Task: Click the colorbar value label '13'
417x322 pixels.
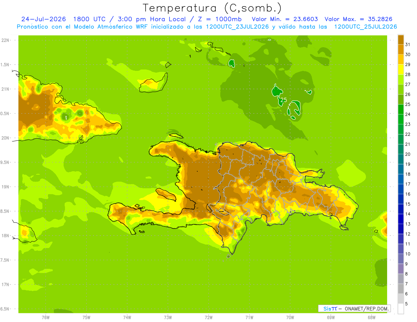Action: coord(408,224)
